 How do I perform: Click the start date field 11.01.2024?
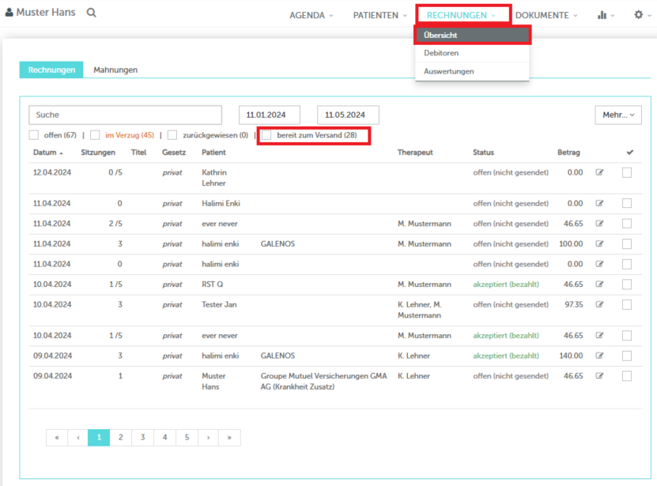coord(270,115)
